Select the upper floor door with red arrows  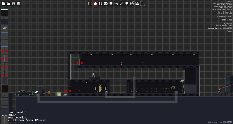point(80,63)
